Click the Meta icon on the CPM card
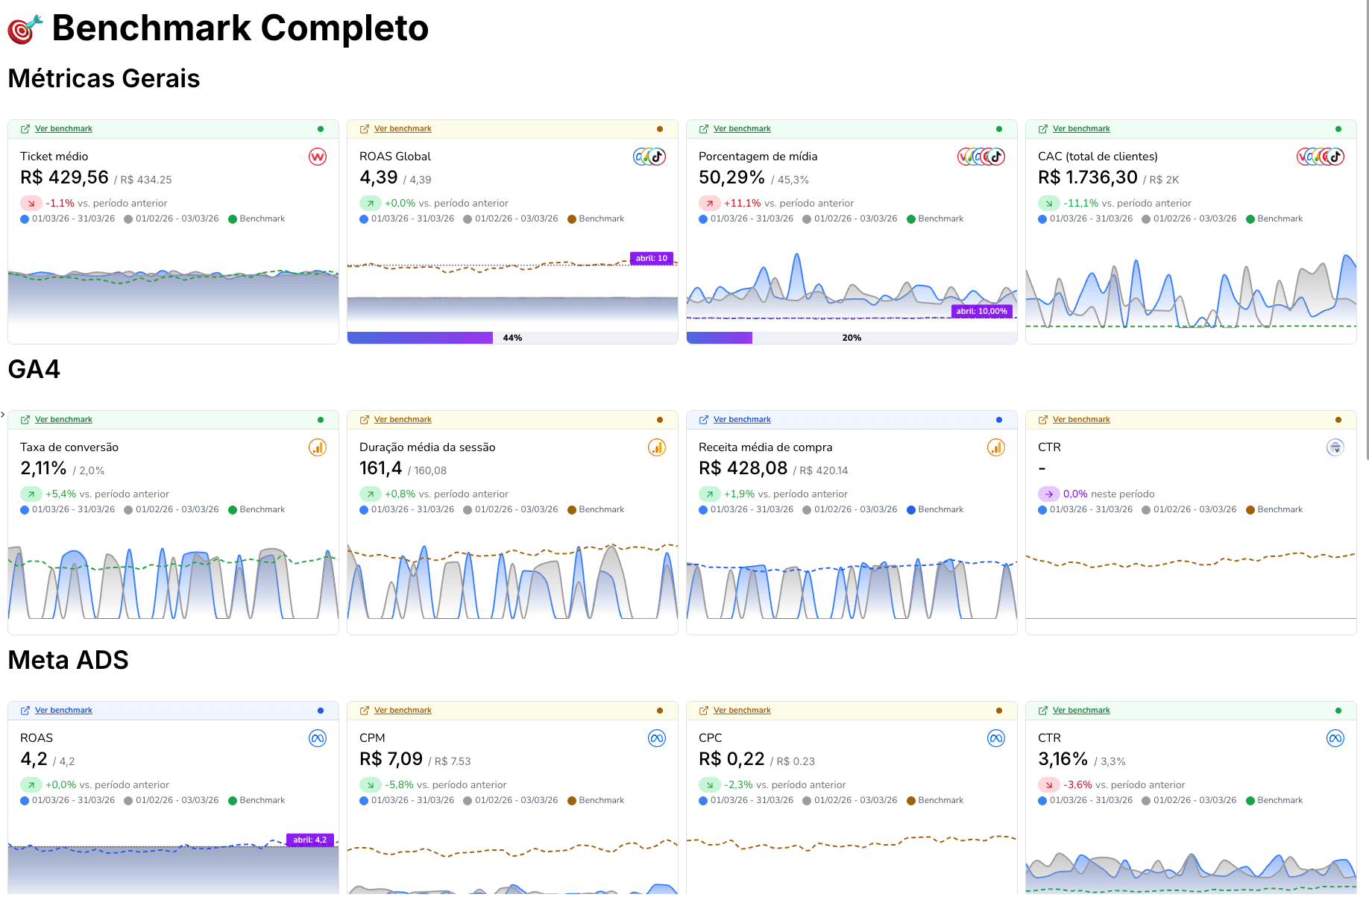Screen dimensions: 1369x900 657,738
